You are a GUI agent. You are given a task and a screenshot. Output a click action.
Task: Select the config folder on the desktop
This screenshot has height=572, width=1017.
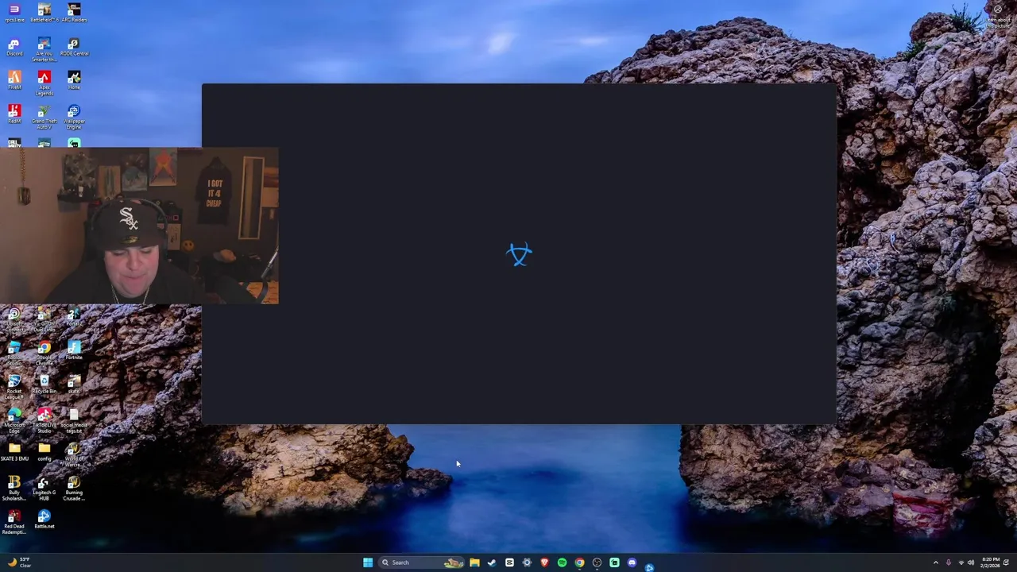click(44, 452)
